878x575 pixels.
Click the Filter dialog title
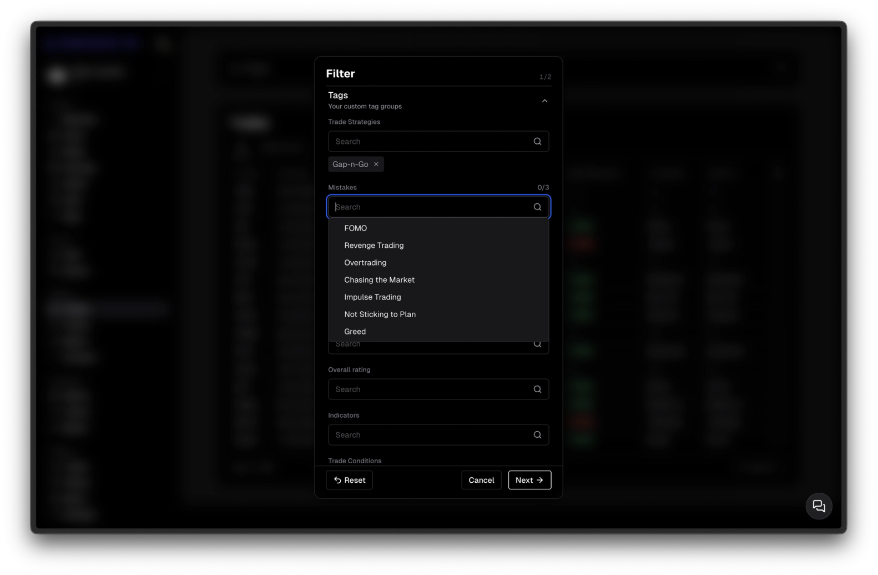pyautogui.click(x=340, y=74)
